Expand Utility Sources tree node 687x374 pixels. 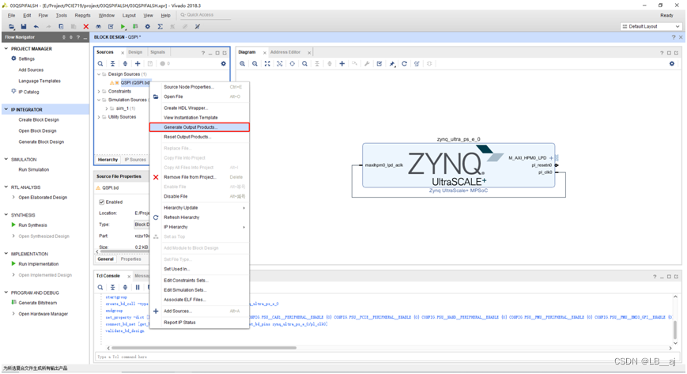point(99,117)
